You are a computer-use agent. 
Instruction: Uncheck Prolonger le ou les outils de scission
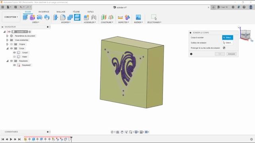tap(224, 48)
